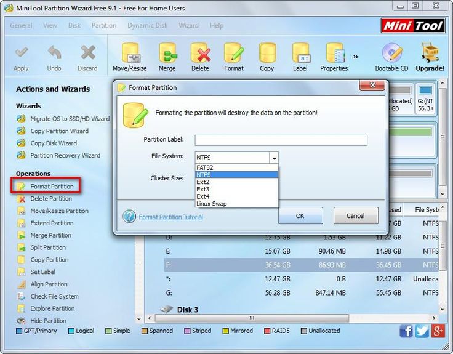
Task: Choose Set Label operation
Action: (42, 272)
